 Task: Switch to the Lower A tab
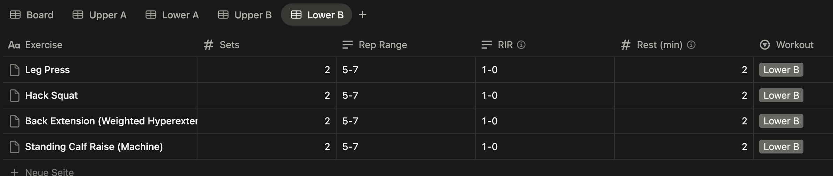[x=172, y=15]
